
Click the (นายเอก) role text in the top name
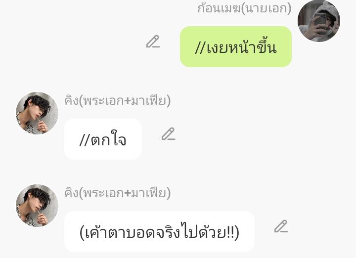(x=266, y=8)
